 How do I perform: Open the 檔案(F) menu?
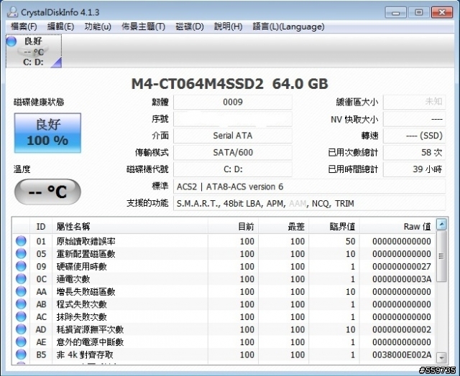tap(24, 27)
